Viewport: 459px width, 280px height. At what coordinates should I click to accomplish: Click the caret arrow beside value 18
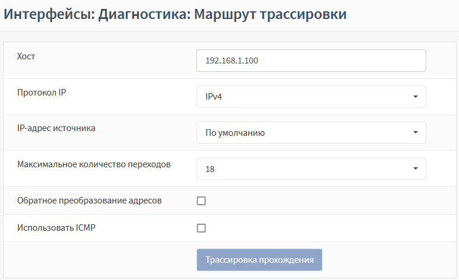[416, 169]
